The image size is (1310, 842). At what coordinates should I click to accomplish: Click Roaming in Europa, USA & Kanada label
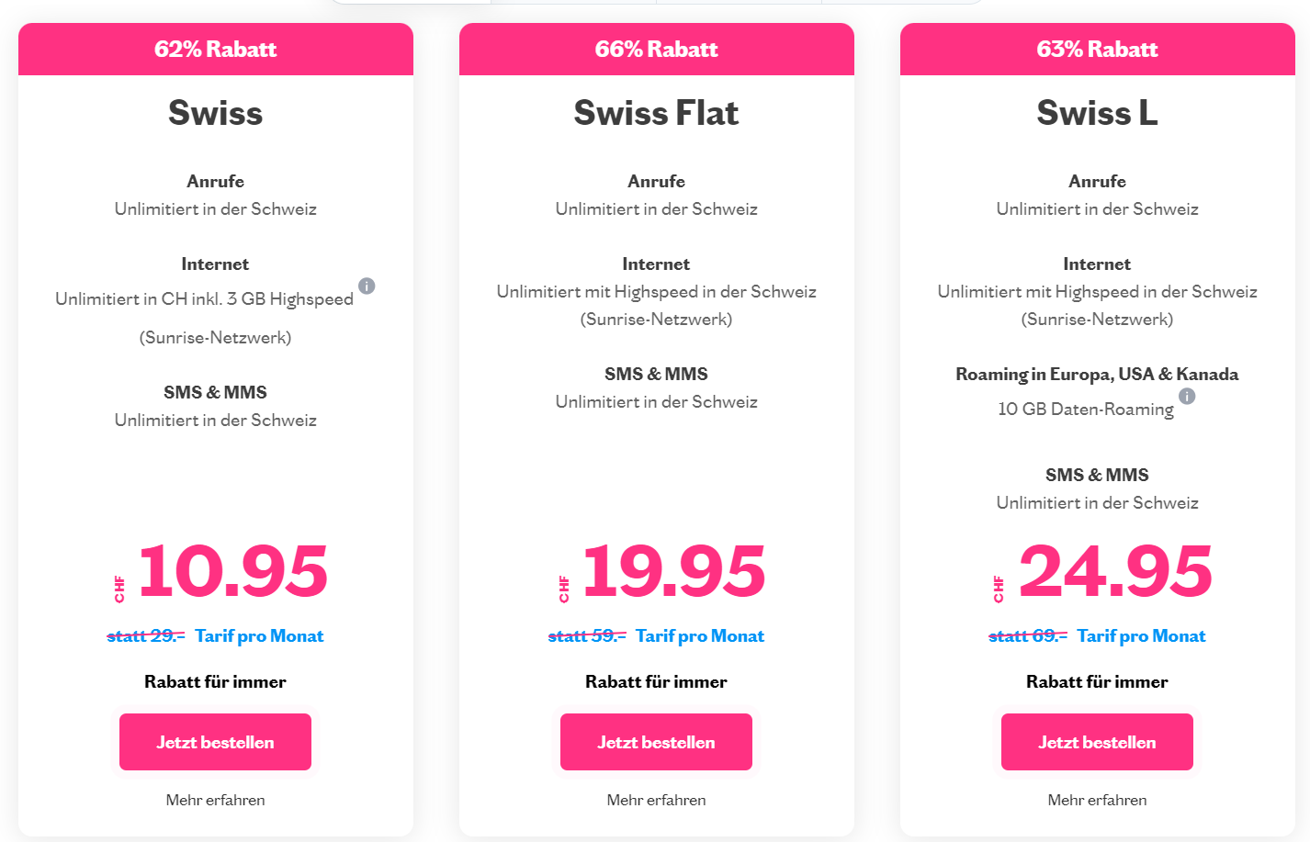tap(1097, 375)
